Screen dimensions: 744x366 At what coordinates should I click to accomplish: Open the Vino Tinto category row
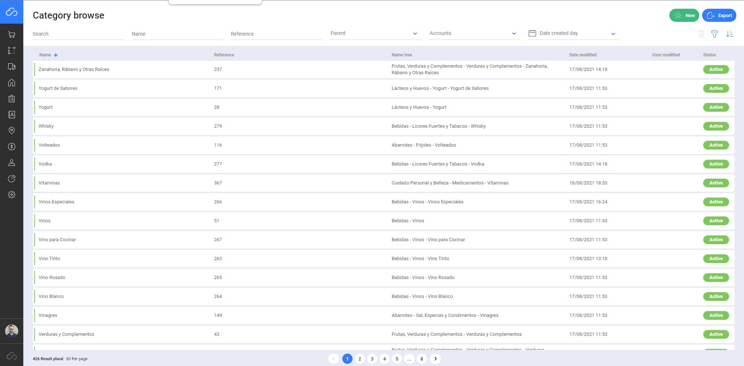384,259
